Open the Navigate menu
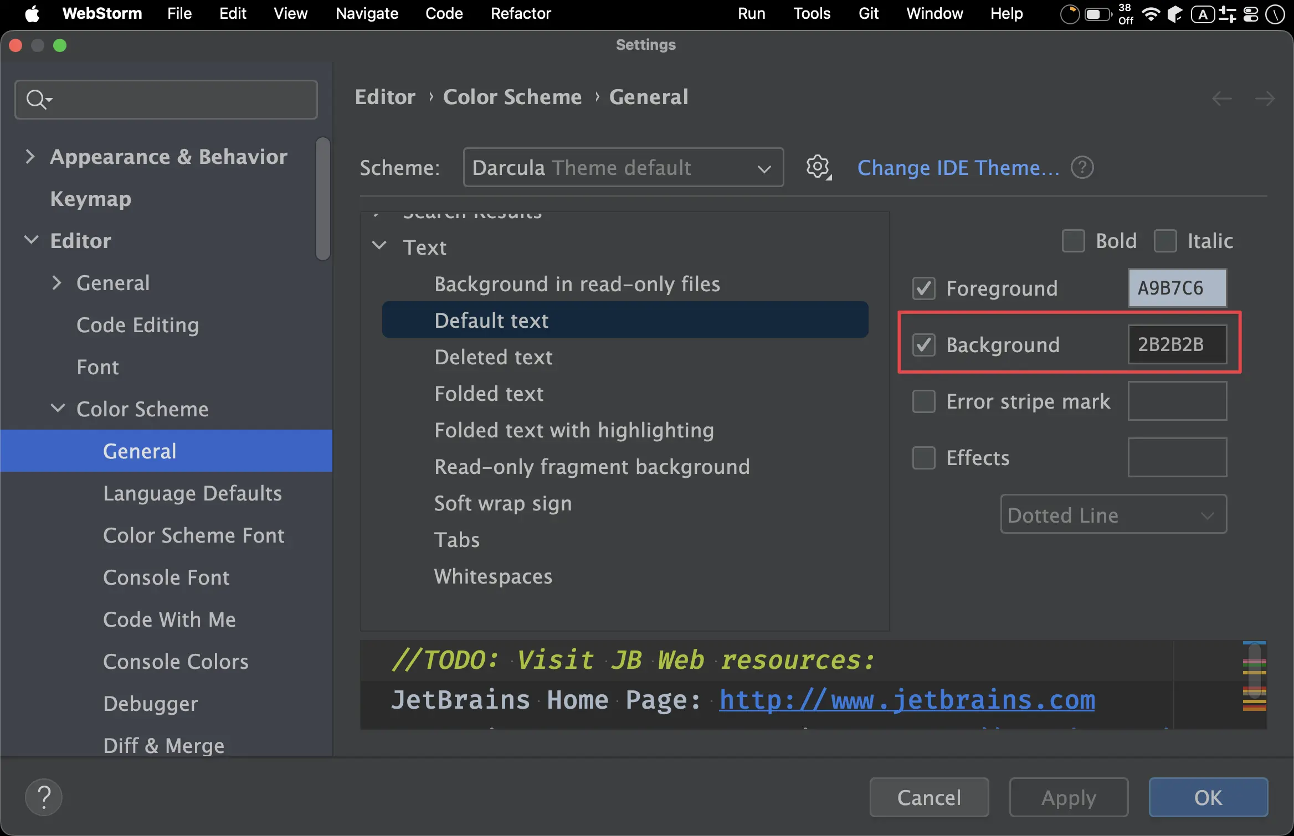Image resolution: width=1294 pixels, height=836 pixels. click(x=367, y=14)
